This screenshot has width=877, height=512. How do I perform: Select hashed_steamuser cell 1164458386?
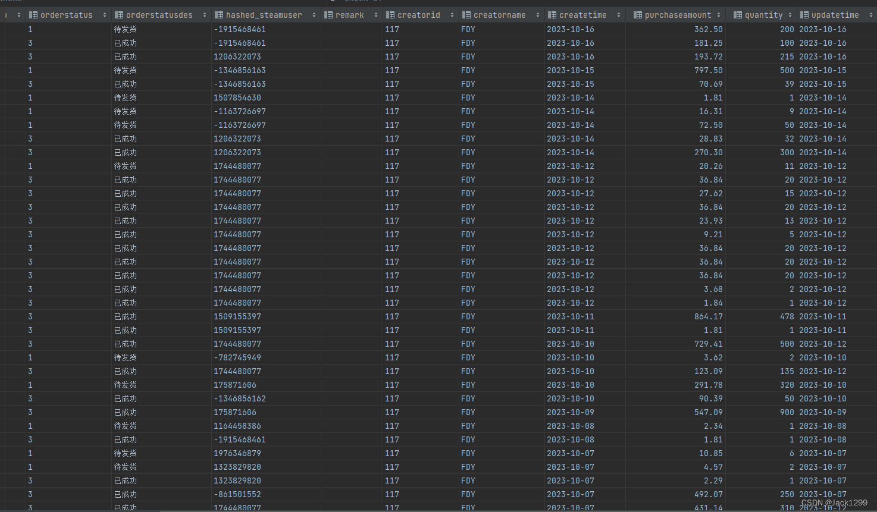237,426
